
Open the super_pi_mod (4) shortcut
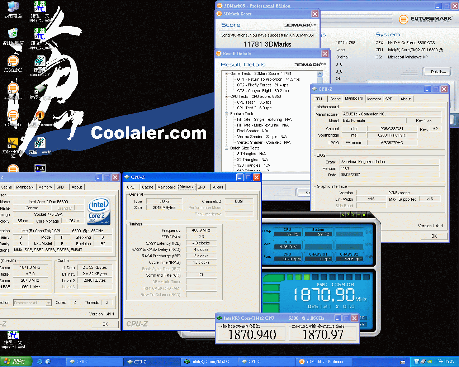click(40, 39)
